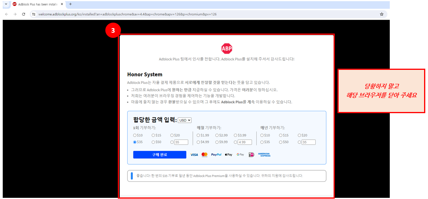Click the Honor System heading
Viewport: 428px width, 199px height.
pyautogui.click(x=145, y=74)
